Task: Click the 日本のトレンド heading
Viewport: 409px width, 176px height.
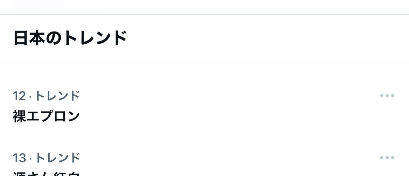Action: 70,38
